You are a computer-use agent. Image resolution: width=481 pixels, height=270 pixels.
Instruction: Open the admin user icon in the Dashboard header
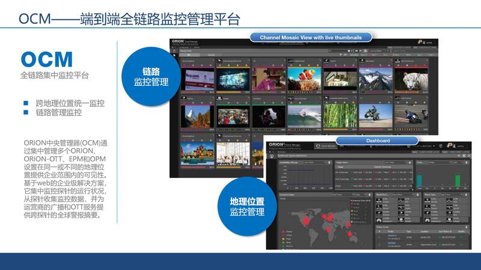point(450,146)
